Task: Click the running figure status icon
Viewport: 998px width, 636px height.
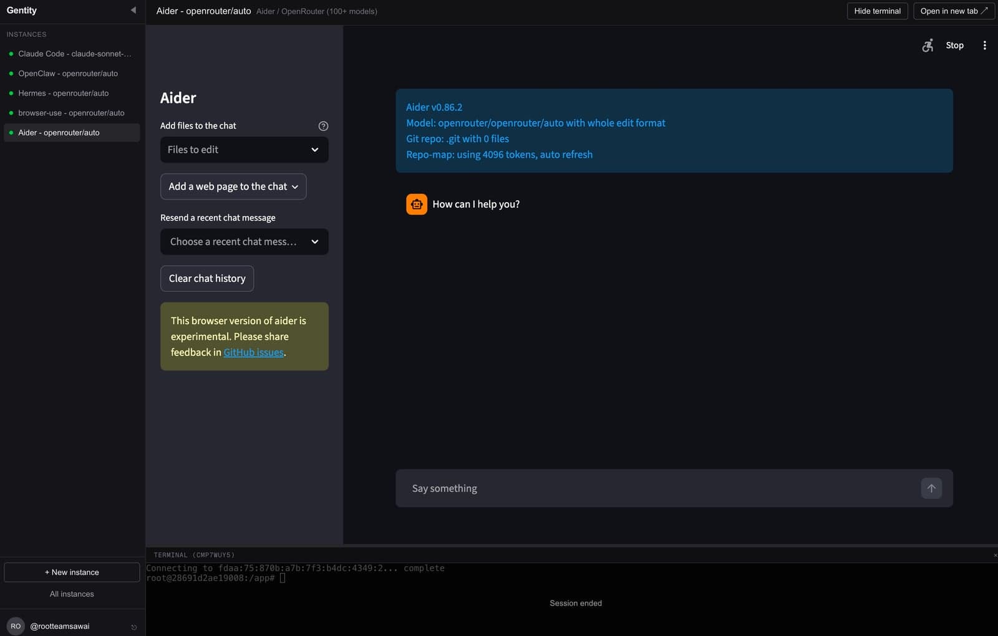Action: coord(928,46)
